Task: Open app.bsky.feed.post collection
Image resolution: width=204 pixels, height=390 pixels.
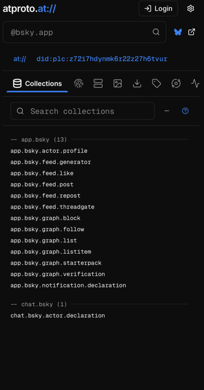Action: [x=42, y=185]
